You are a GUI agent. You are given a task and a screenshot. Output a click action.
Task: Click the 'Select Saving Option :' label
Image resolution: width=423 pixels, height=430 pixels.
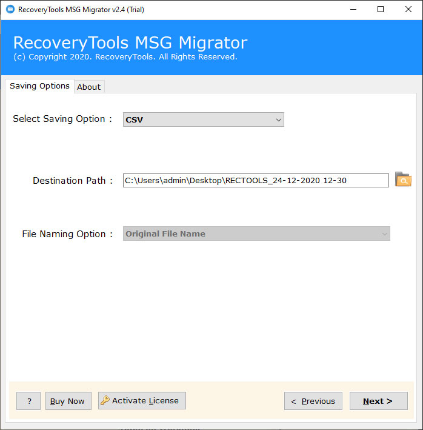62,119
